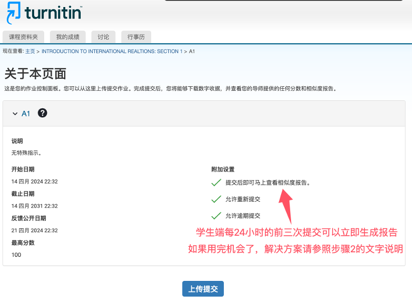Go to the 讨论 tab
Viewport: 412px width, 308px height.
[x=103, y=37]
